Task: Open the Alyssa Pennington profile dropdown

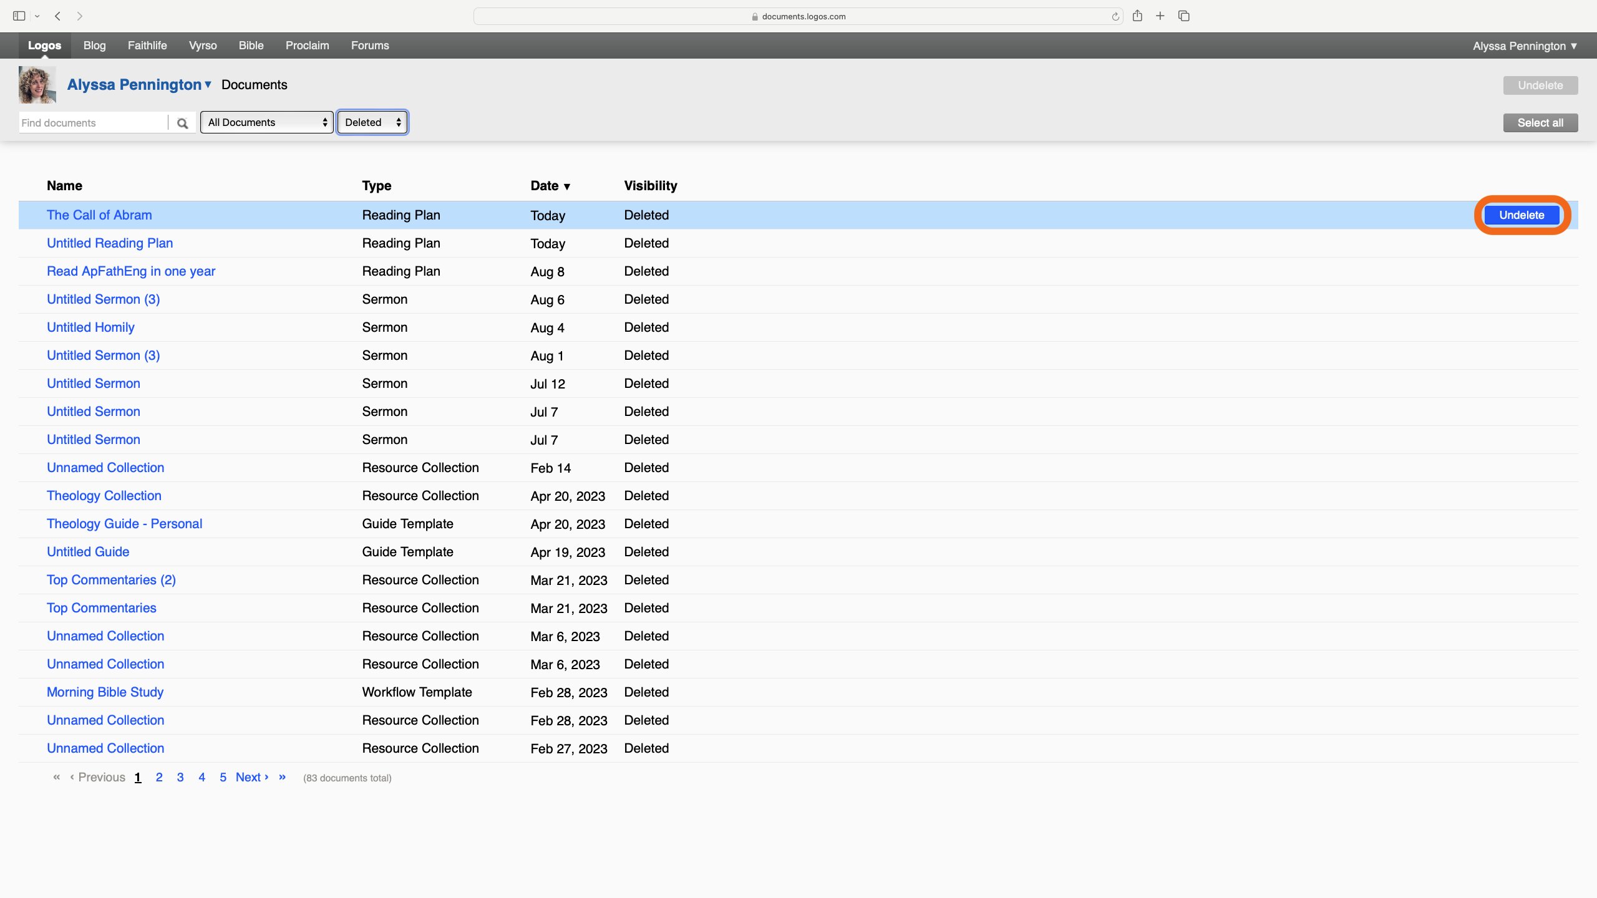Action: point(140,85)
